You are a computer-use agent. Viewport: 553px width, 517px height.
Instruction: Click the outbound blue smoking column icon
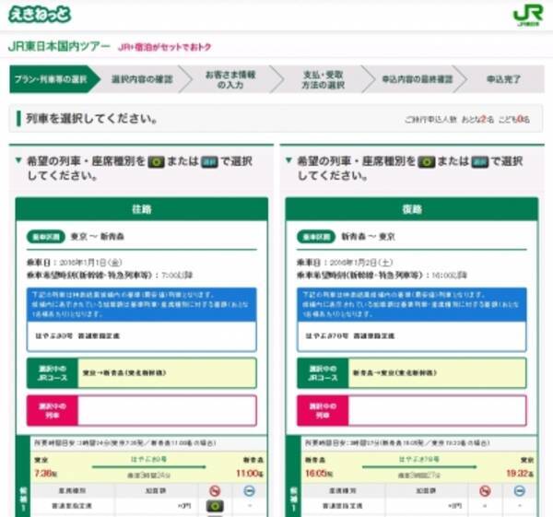[249, 490]
